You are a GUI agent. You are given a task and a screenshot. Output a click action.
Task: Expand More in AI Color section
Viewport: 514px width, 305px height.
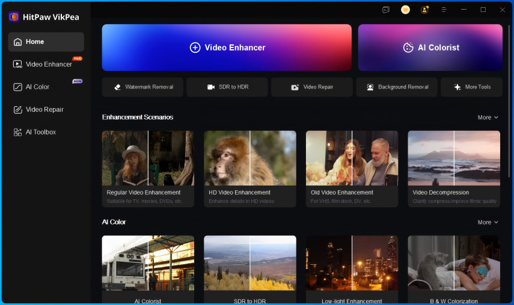pyautogui.click(x=488, y=222)
